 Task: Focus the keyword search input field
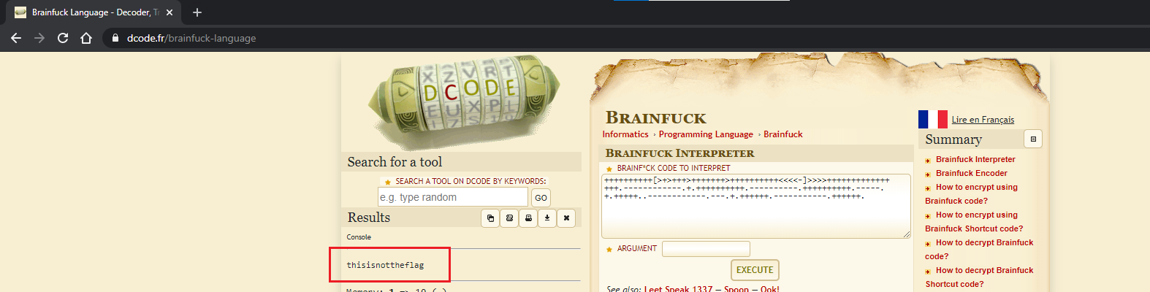(x=453, y=197)
